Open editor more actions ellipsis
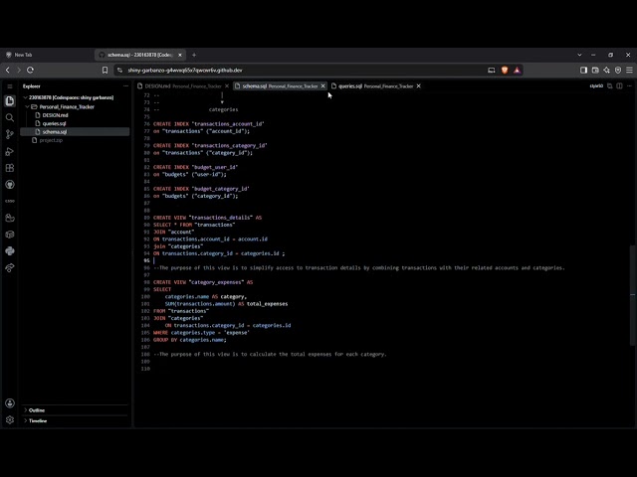This screenshot has width=637, height=477. click(x=629, y=86)
